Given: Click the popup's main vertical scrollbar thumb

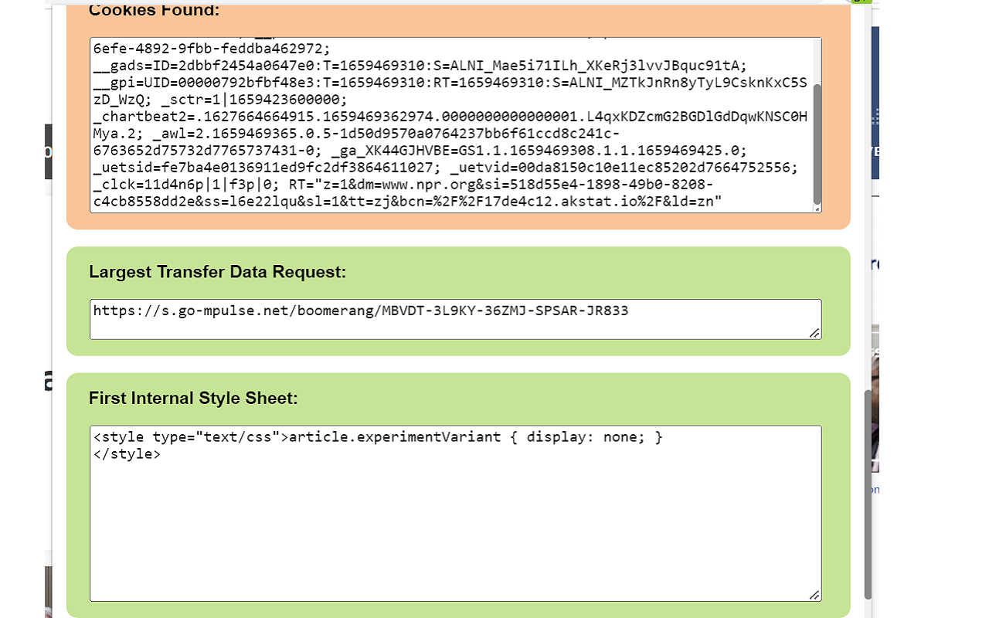Looking at the screenshot, I should click(x=868, y=494).
